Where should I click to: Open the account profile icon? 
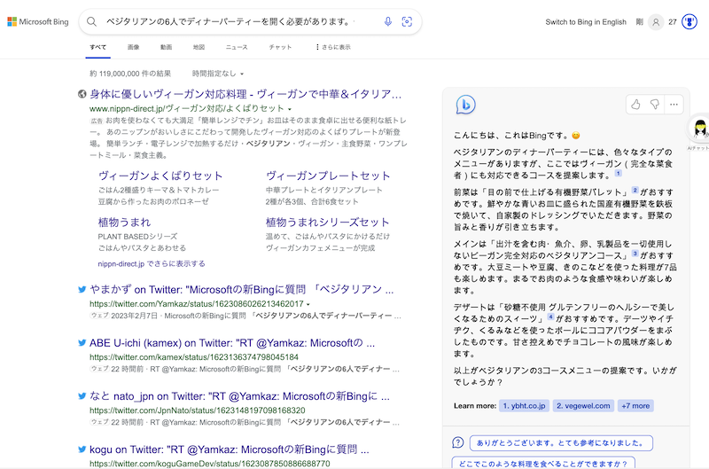tap(656, 21)
